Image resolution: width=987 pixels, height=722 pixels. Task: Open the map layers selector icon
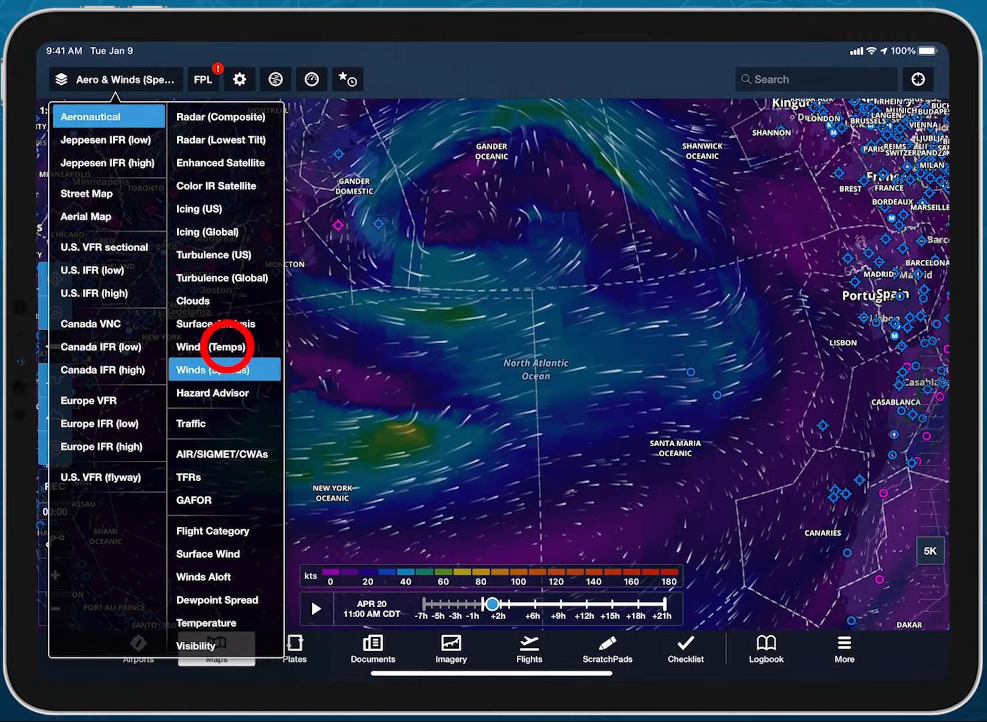(x=61, y=79)
